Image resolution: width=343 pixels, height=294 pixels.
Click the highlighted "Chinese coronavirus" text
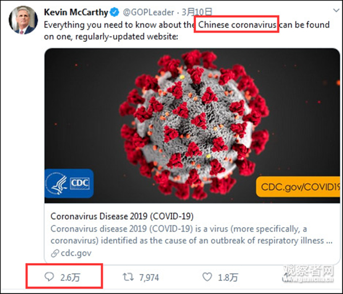point(237,25)
